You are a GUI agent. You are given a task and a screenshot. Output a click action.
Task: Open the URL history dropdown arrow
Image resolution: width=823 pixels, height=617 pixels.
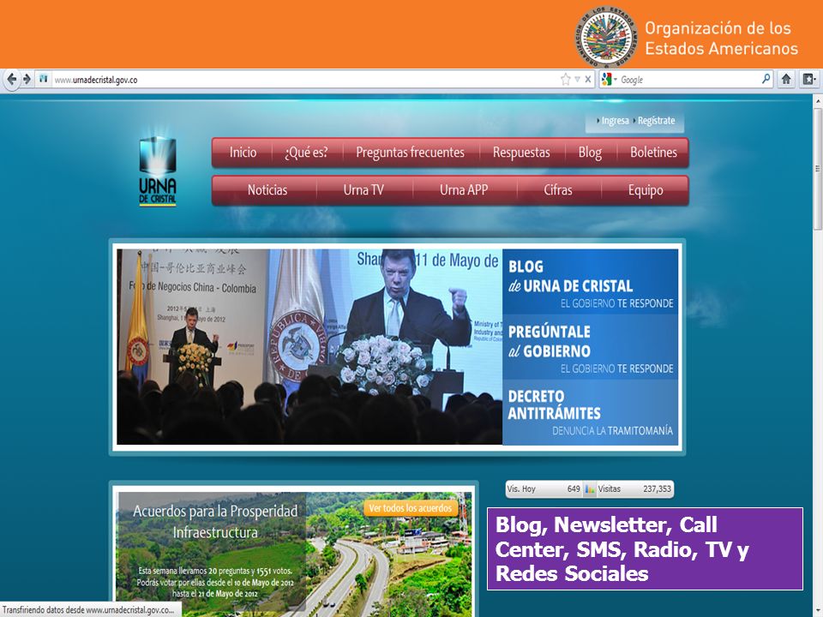pyautogui.click(x=577, y=80)
